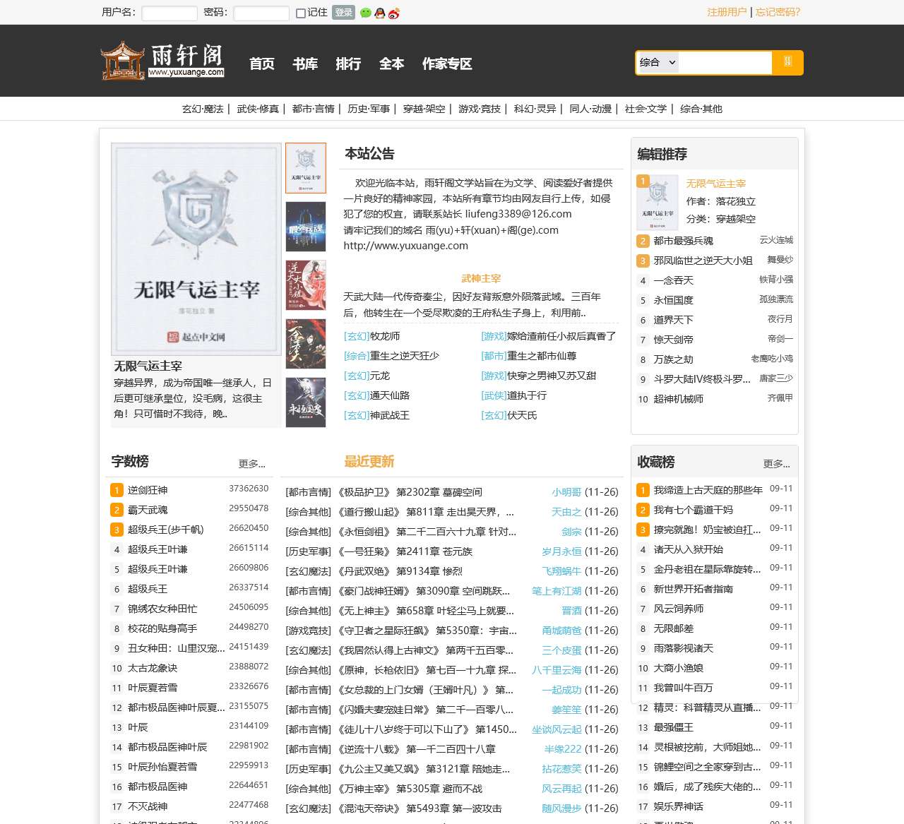Open author 飞翔蜗牛 link in 最近更新
This screenshot has width=904, height=824.
(x=562, y=571)
